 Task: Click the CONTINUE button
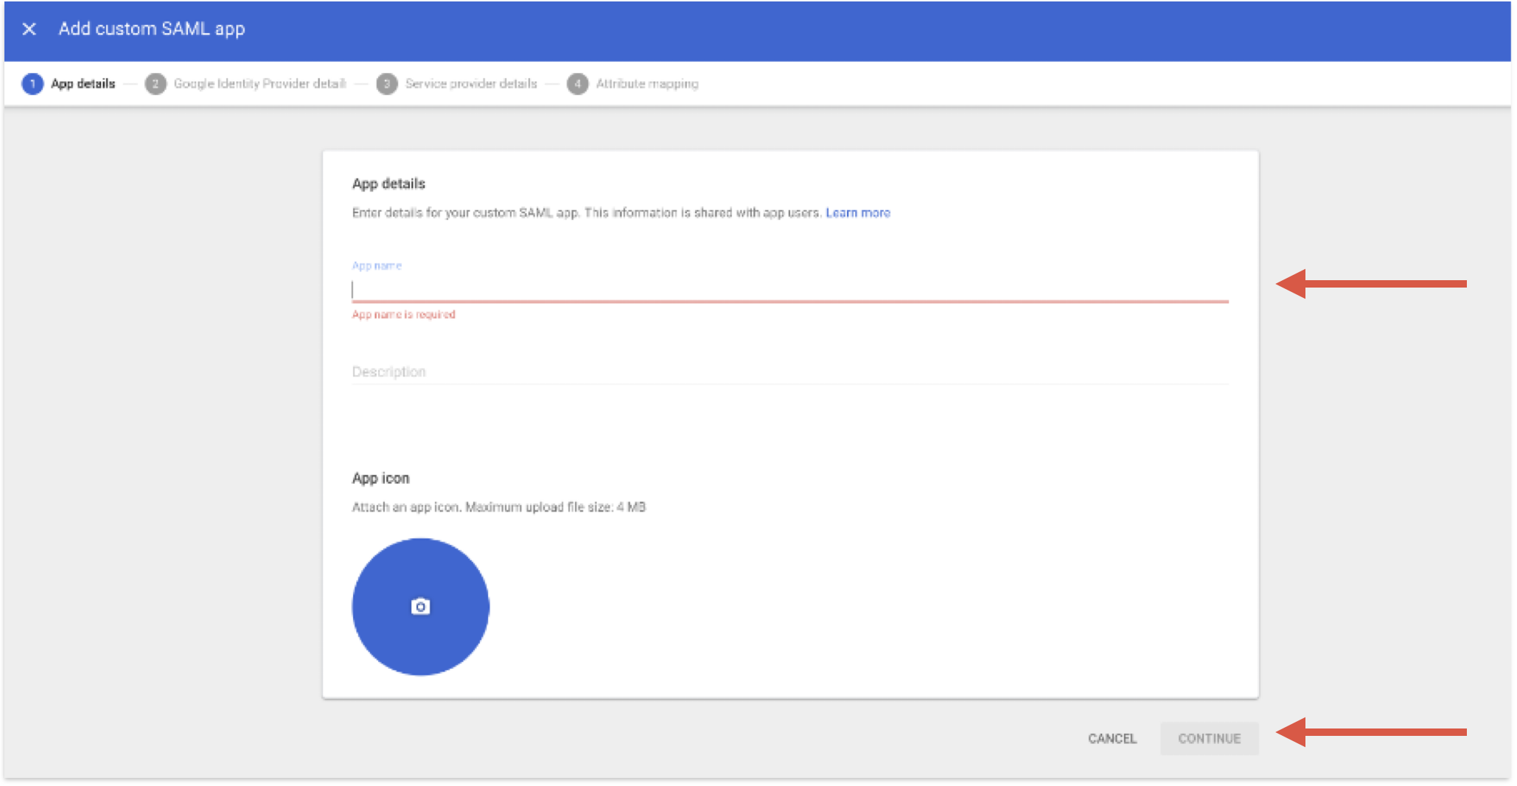click(1210, 738)
